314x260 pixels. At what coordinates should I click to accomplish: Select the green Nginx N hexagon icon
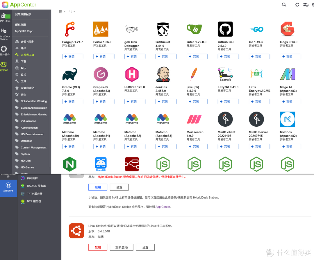pos(70,164)
